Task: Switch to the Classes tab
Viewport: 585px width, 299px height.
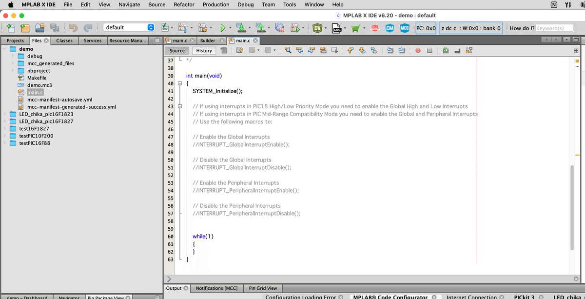Action: click(x=64, y=40)
